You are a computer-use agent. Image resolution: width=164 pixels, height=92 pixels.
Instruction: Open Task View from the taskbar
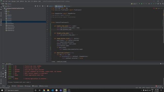coord(40,90)
